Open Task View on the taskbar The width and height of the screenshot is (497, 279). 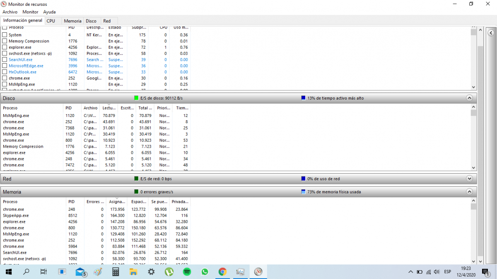tap(43, 272)
